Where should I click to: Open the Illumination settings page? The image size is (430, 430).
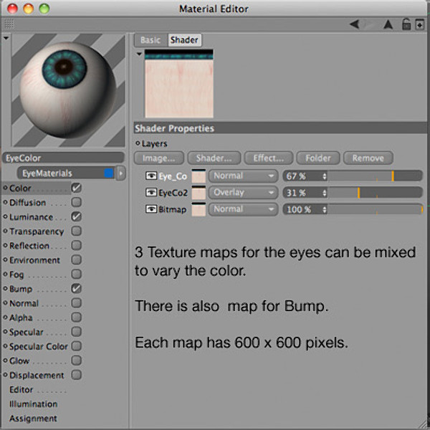point(34,404)
